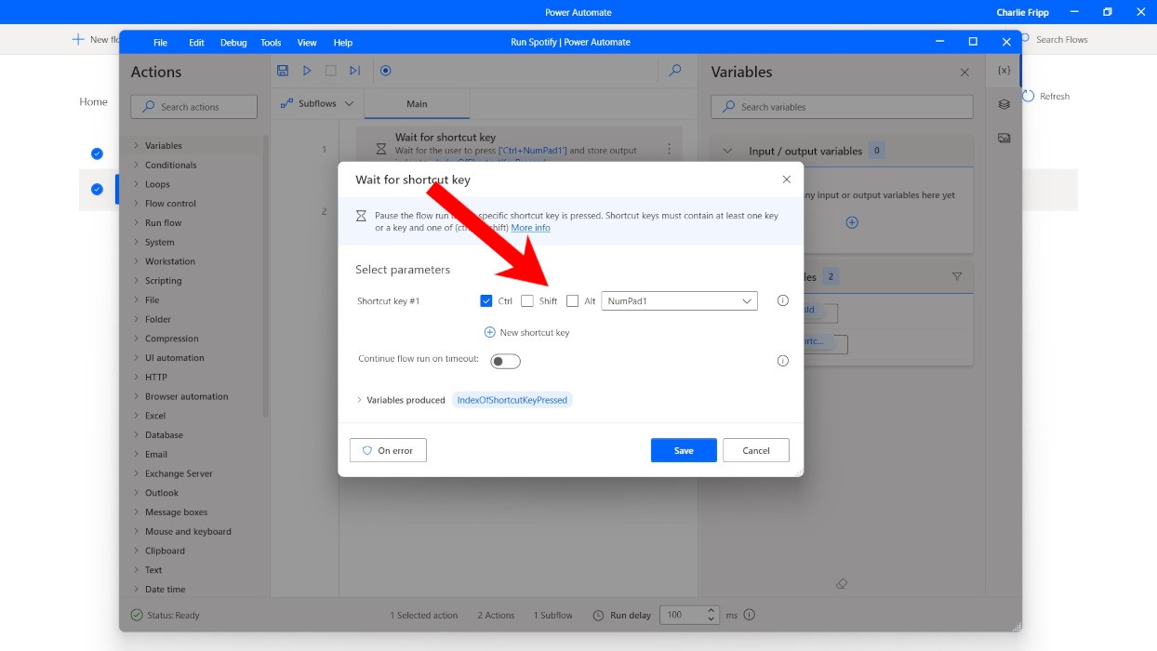Open the Debug menu

233,42
